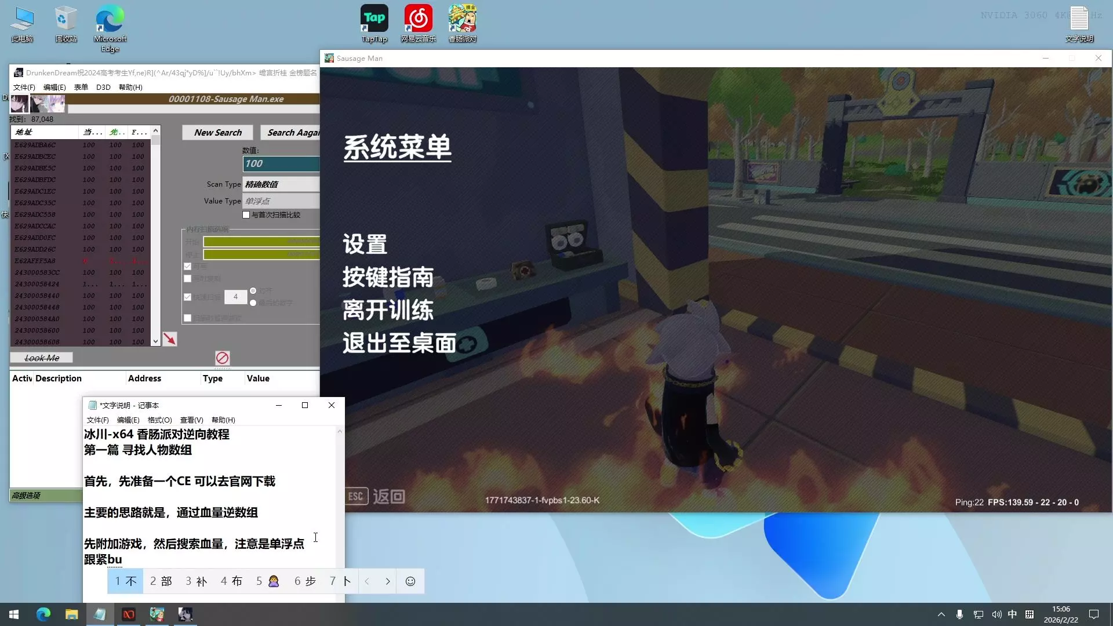Click the red arrow add-address icon
Screen dimensions: 1113x626
tap(169, 339)
